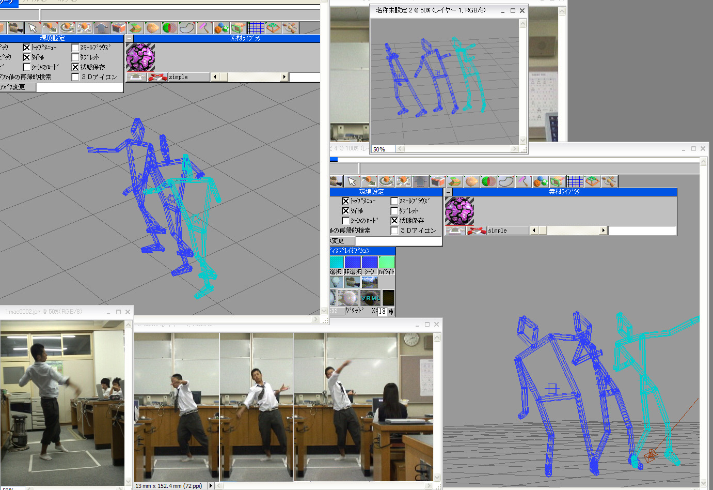Viewport: 713px width, 490px height.
Task: Click the gray up-arrow hierarchy icon in left 3D window toolbar
Action: 101,28
